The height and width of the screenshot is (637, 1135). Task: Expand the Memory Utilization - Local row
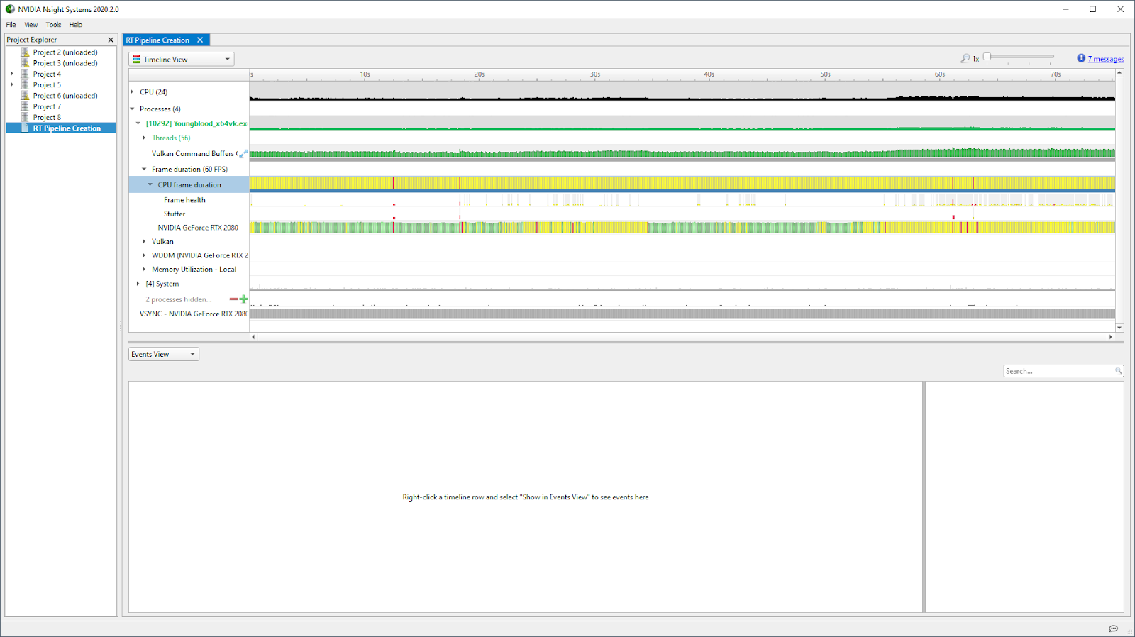144,270
